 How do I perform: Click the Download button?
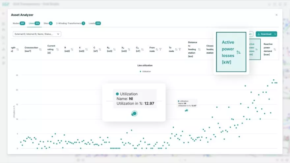click(264, 34)
